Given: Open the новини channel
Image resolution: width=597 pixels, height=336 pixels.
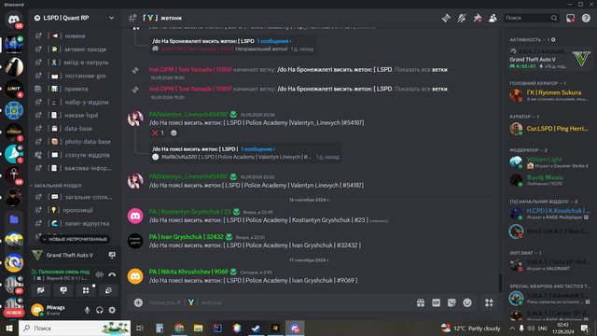Looking at the screenshot, I should [75, 35].
